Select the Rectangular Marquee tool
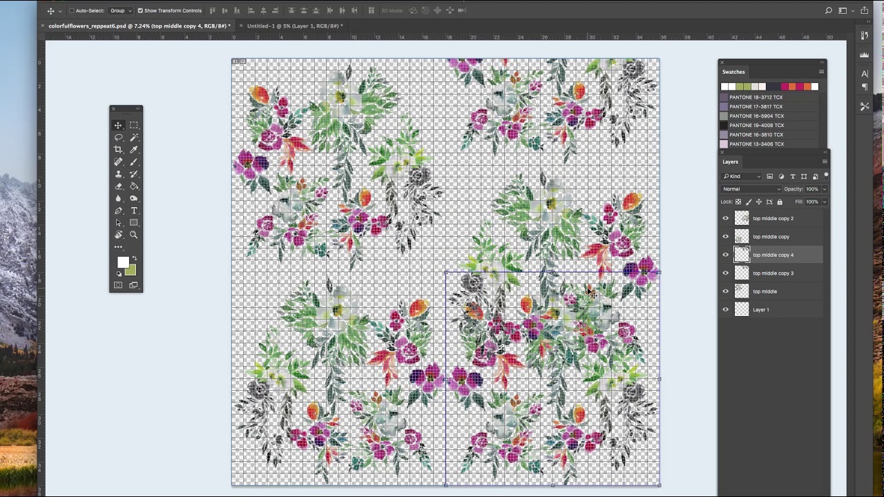 click(134, 125)
